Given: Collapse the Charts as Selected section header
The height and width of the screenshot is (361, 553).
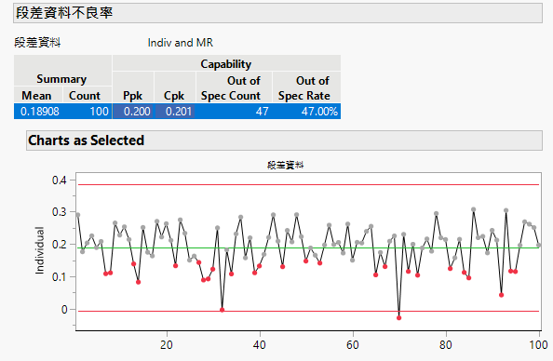Looking at the screenshot, I should [x=284, y=140].
